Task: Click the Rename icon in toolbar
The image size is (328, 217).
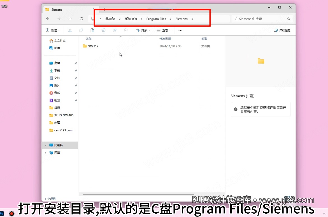Action: [x=103, y=30]
